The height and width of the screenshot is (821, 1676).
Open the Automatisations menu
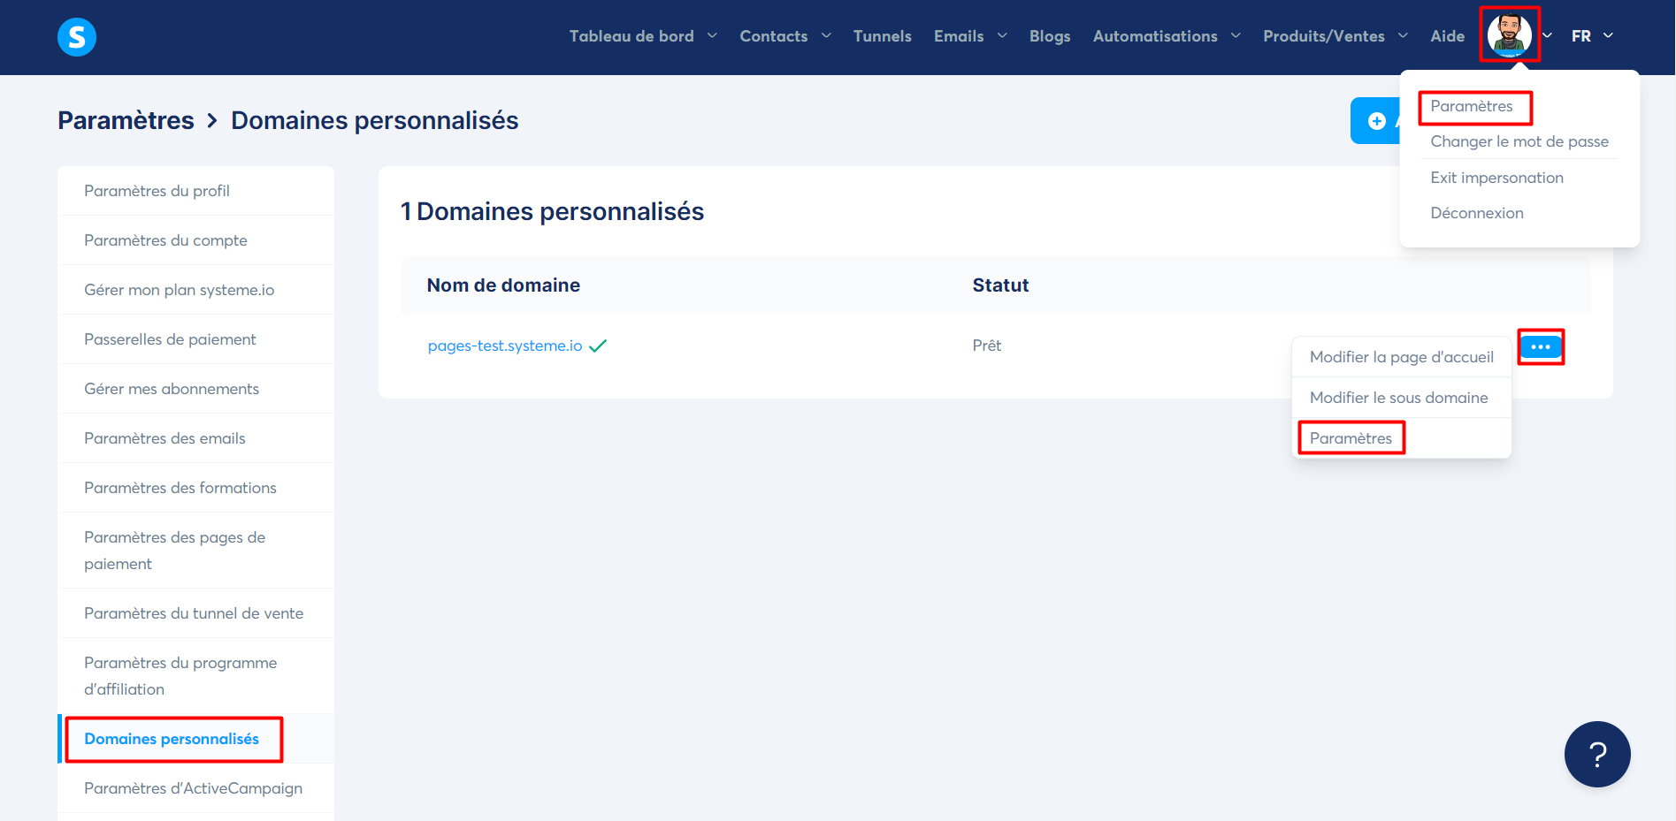1155,35
